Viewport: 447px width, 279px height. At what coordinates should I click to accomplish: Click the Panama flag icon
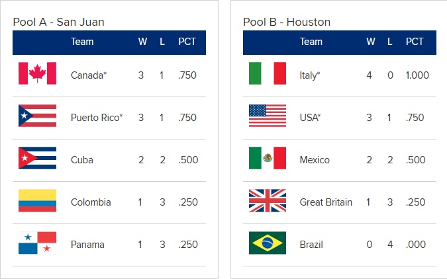pos(37,243)
